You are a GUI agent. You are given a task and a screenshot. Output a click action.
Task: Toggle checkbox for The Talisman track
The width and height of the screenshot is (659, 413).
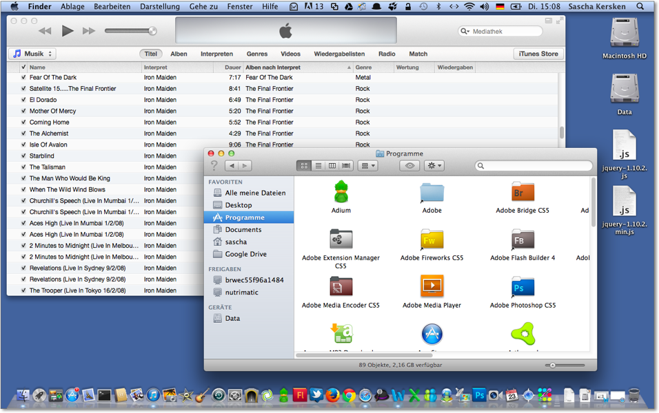point(23,167)
